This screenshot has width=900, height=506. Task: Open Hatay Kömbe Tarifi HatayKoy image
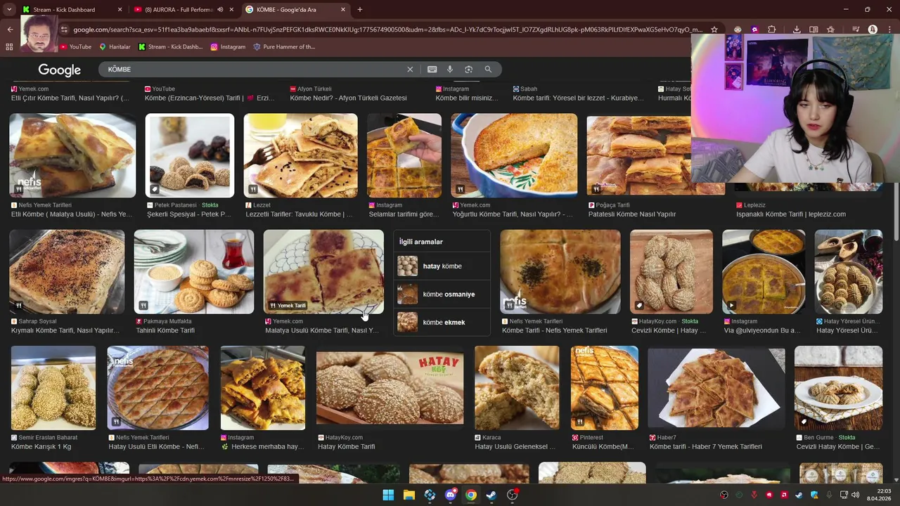390,388
